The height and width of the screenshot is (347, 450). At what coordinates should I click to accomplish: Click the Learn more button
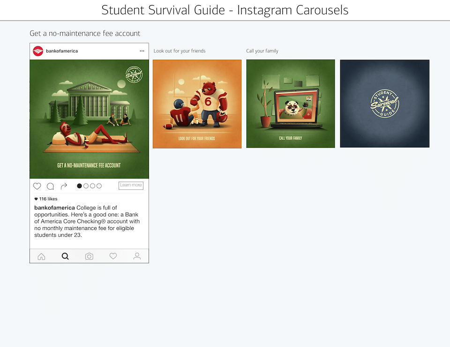131,185
